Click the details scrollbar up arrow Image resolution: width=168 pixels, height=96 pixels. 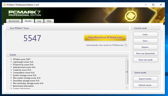click(127, 59)
